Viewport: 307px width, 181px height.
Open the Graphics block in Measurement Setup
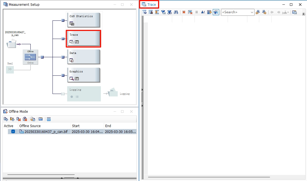[x=83, y=75]
